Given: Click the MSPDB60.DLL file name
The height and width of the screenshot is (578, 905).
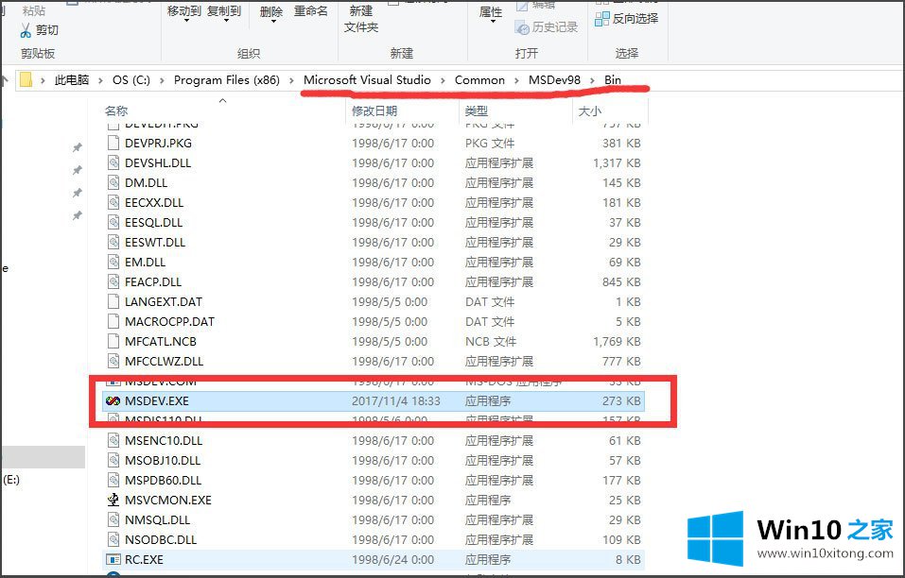Looking at the screenshot, I should coord(163,481).
